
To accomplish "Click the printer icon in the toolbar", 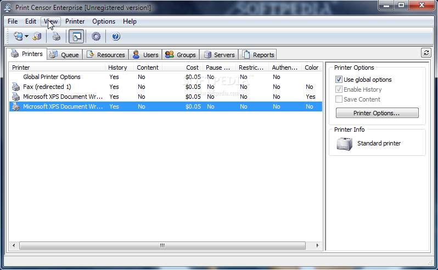I will point(57,36).
